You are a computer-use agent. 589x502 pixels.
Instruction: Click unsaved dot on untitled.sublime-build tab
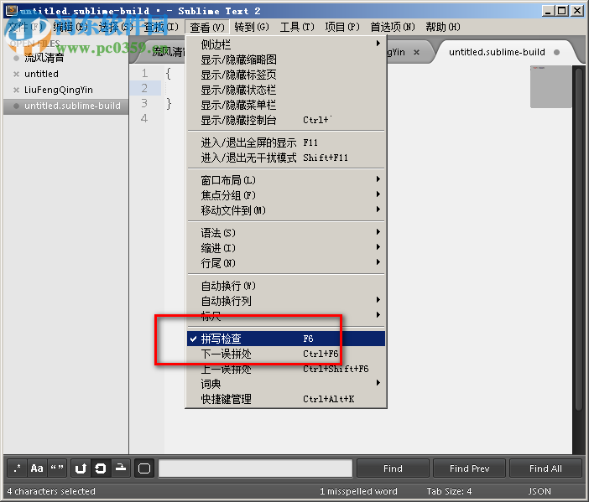click(556, 53)
